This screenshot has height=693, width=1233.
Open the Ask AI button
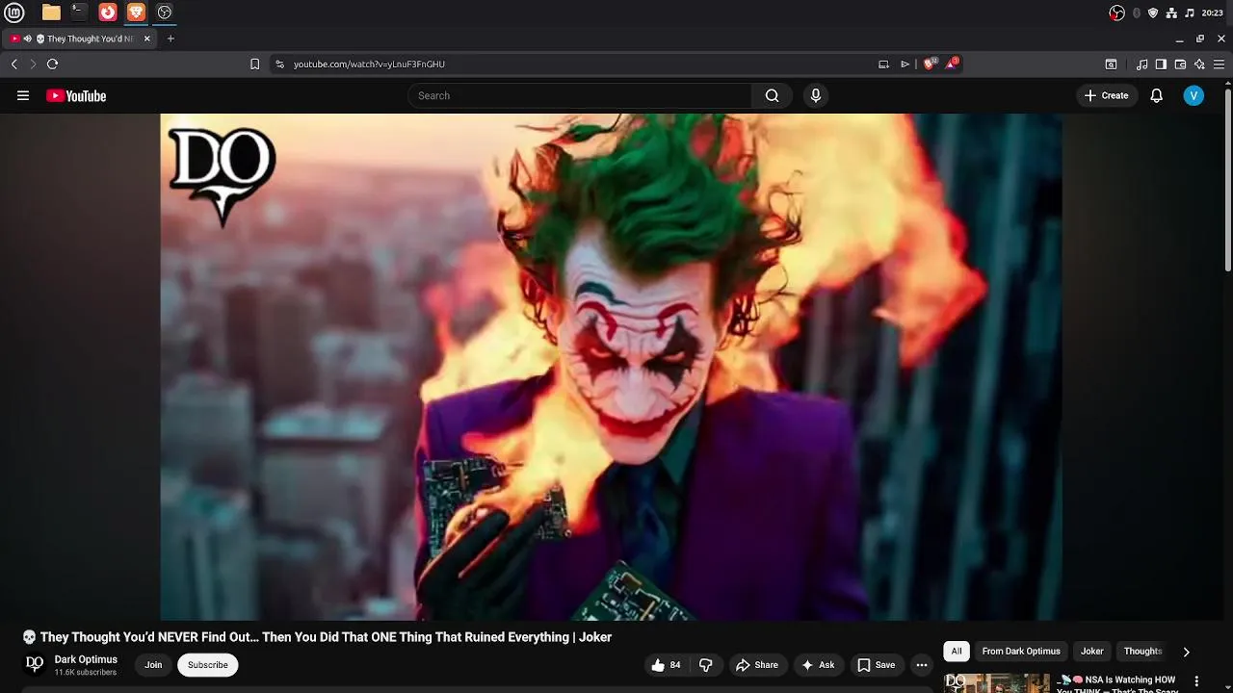(x=818, y=665)
